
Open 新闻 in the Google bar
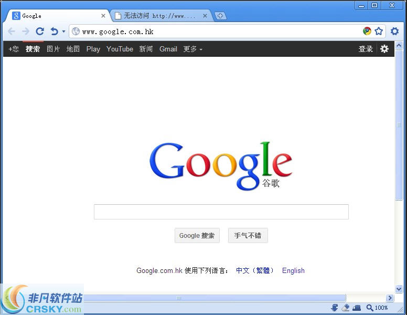pos(146,49)
